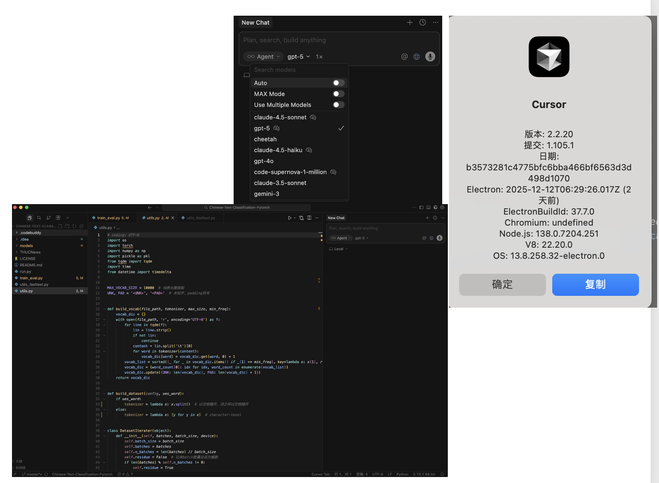Viewport: 659px width, 483px height.
Task: Expand the 大纲 outline section
Action: point(49,461)
